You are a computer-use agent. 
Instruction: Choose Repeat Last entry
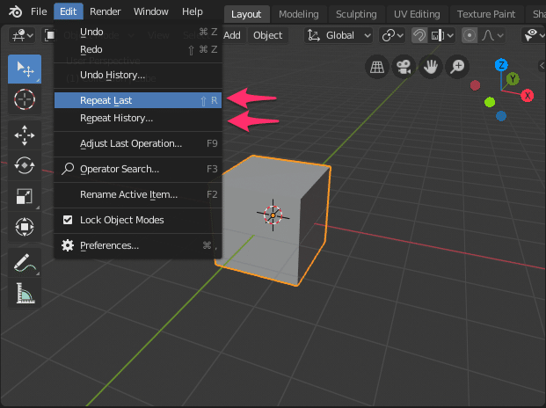(x=138, y=100)
